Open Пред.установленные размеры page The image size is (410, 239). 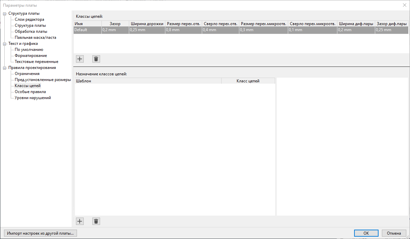[x=43, y=80]
